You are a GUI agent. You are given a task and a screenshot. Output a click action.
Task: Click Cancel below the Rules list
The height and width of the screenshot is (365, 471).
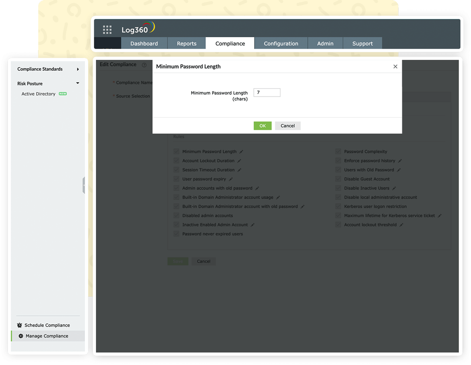[x=204, y=261]
